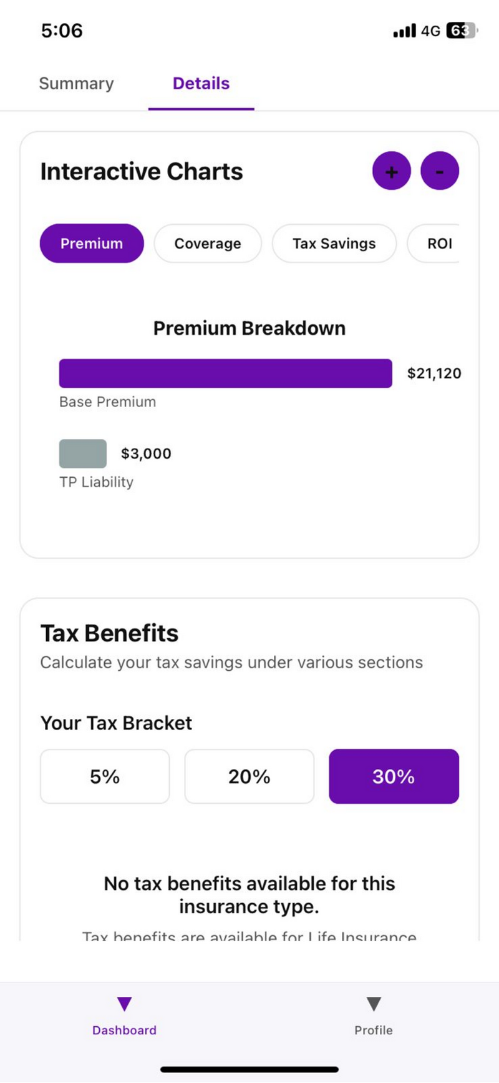Tap the $21,120 premium value label
The height and width of the screenshot is (1083, 499).
434,373
